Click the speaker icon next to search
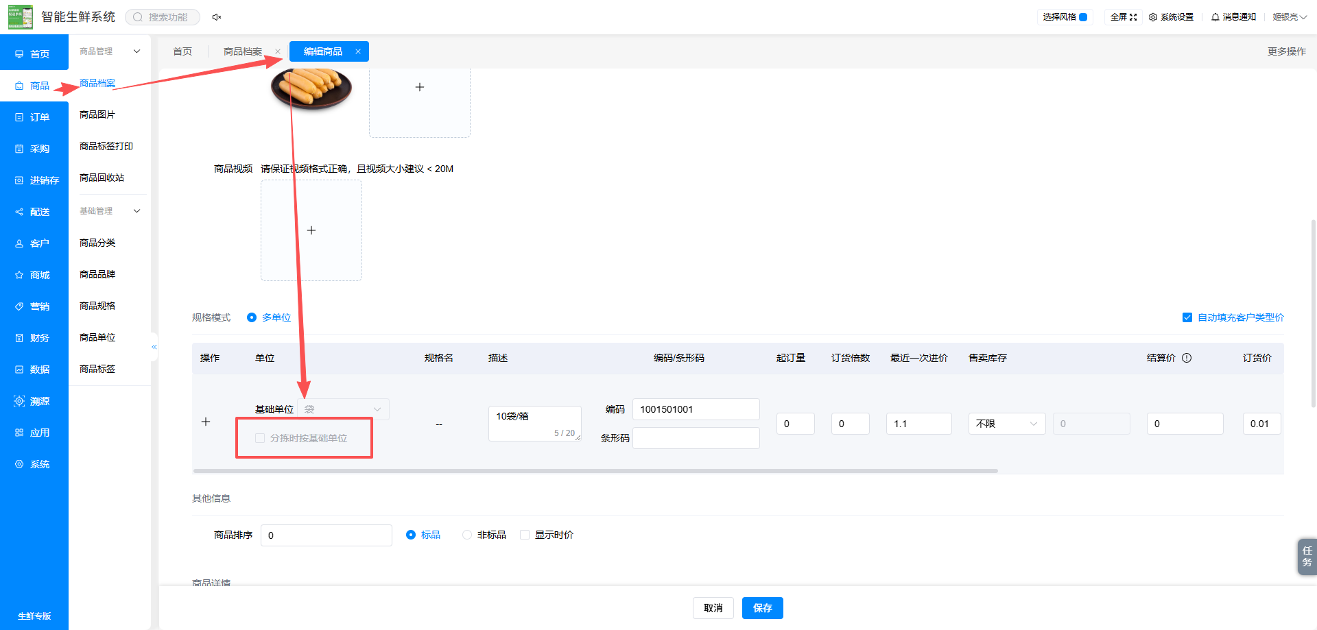This screenshot has width=1317, height=630. tap(217, 17)
